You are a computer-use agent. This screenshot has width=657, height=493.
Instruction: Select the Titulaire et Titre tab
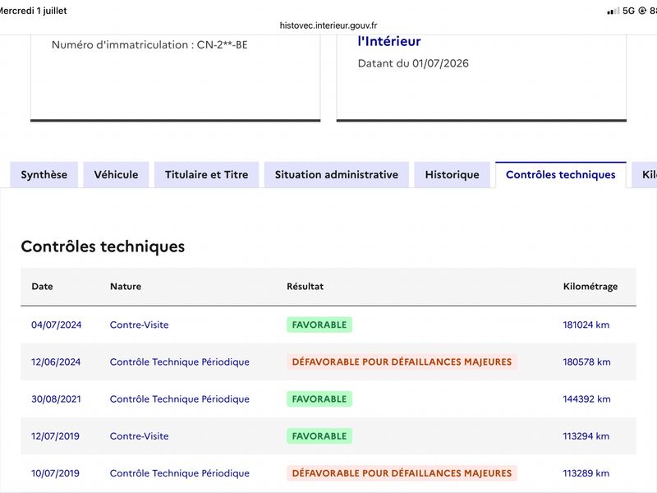coord(207,175)
